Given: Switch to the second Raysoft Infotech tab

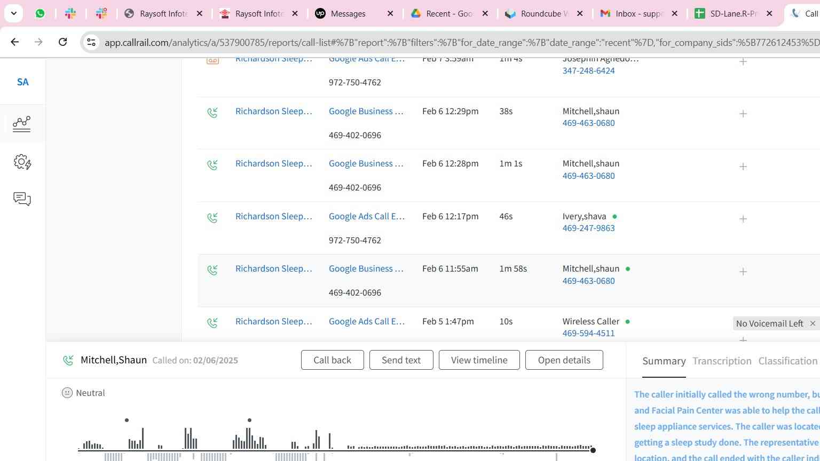Looking at the screenshot, I should click(x=259, y=13).
